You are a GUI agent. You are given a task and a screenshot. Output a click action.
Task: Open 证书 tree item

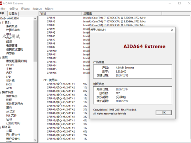[9, 119]
